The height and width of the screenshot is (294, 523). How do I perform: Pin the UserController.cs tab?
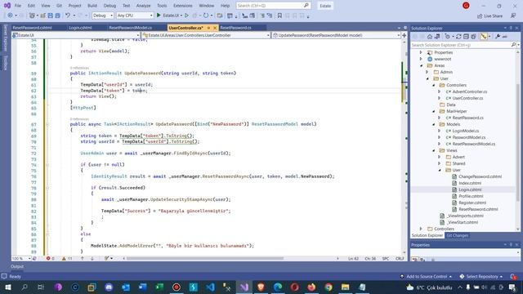(209, 28)
